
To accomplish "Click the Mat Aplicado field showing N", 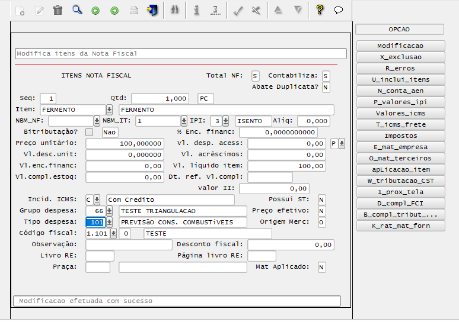I will click(321, 268).
